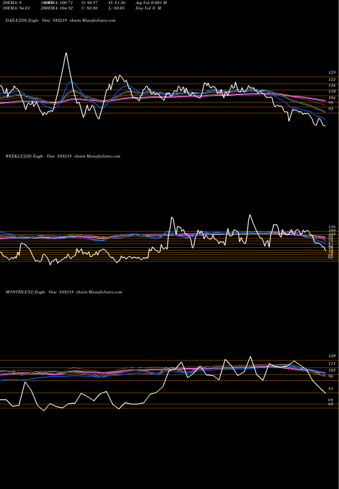Image resolution: width=339 pixels, height=489 pixels.
Task: Select the Day Vol: 0 M text
Action: tap(148, 8)
